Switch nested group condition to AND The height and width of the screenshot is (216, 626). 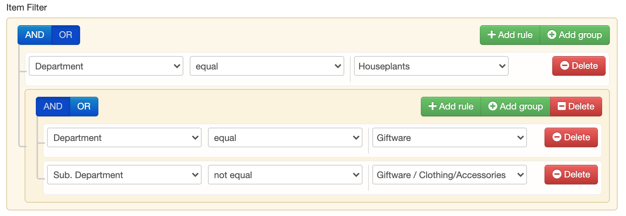[53, 107]
